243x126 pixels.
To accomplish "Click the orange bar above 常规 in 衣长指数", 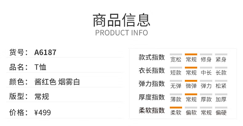I will [191, 68].
